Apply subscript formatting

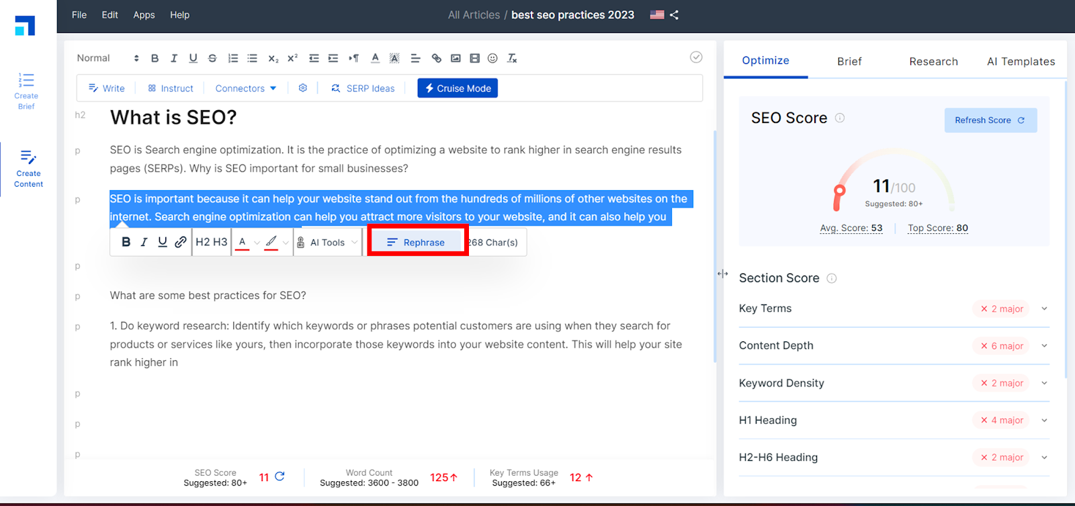click(x=273, y=58)
